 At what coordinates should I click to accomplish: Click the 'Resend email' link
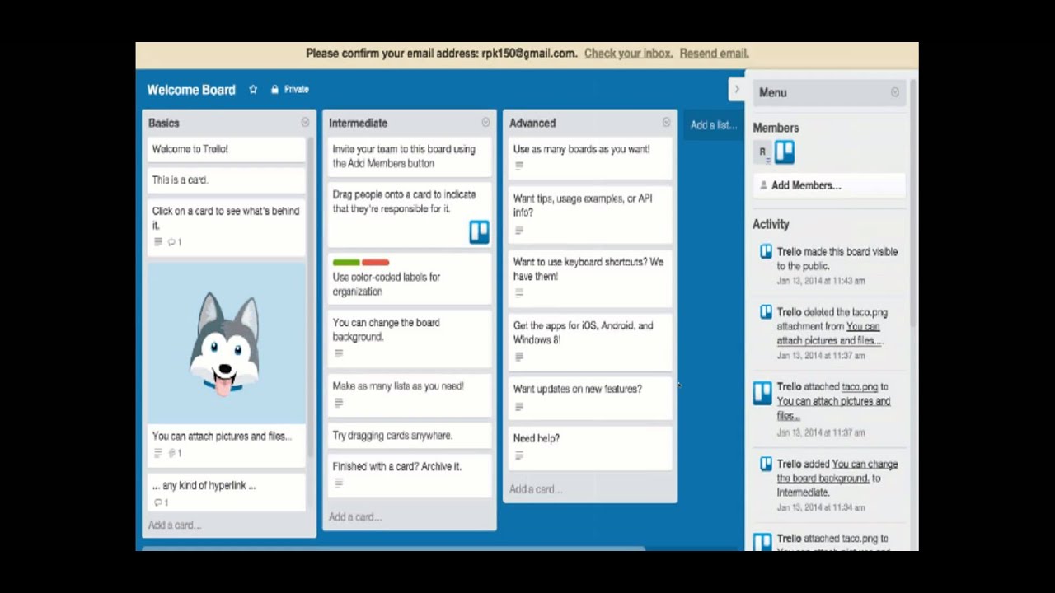714,54
